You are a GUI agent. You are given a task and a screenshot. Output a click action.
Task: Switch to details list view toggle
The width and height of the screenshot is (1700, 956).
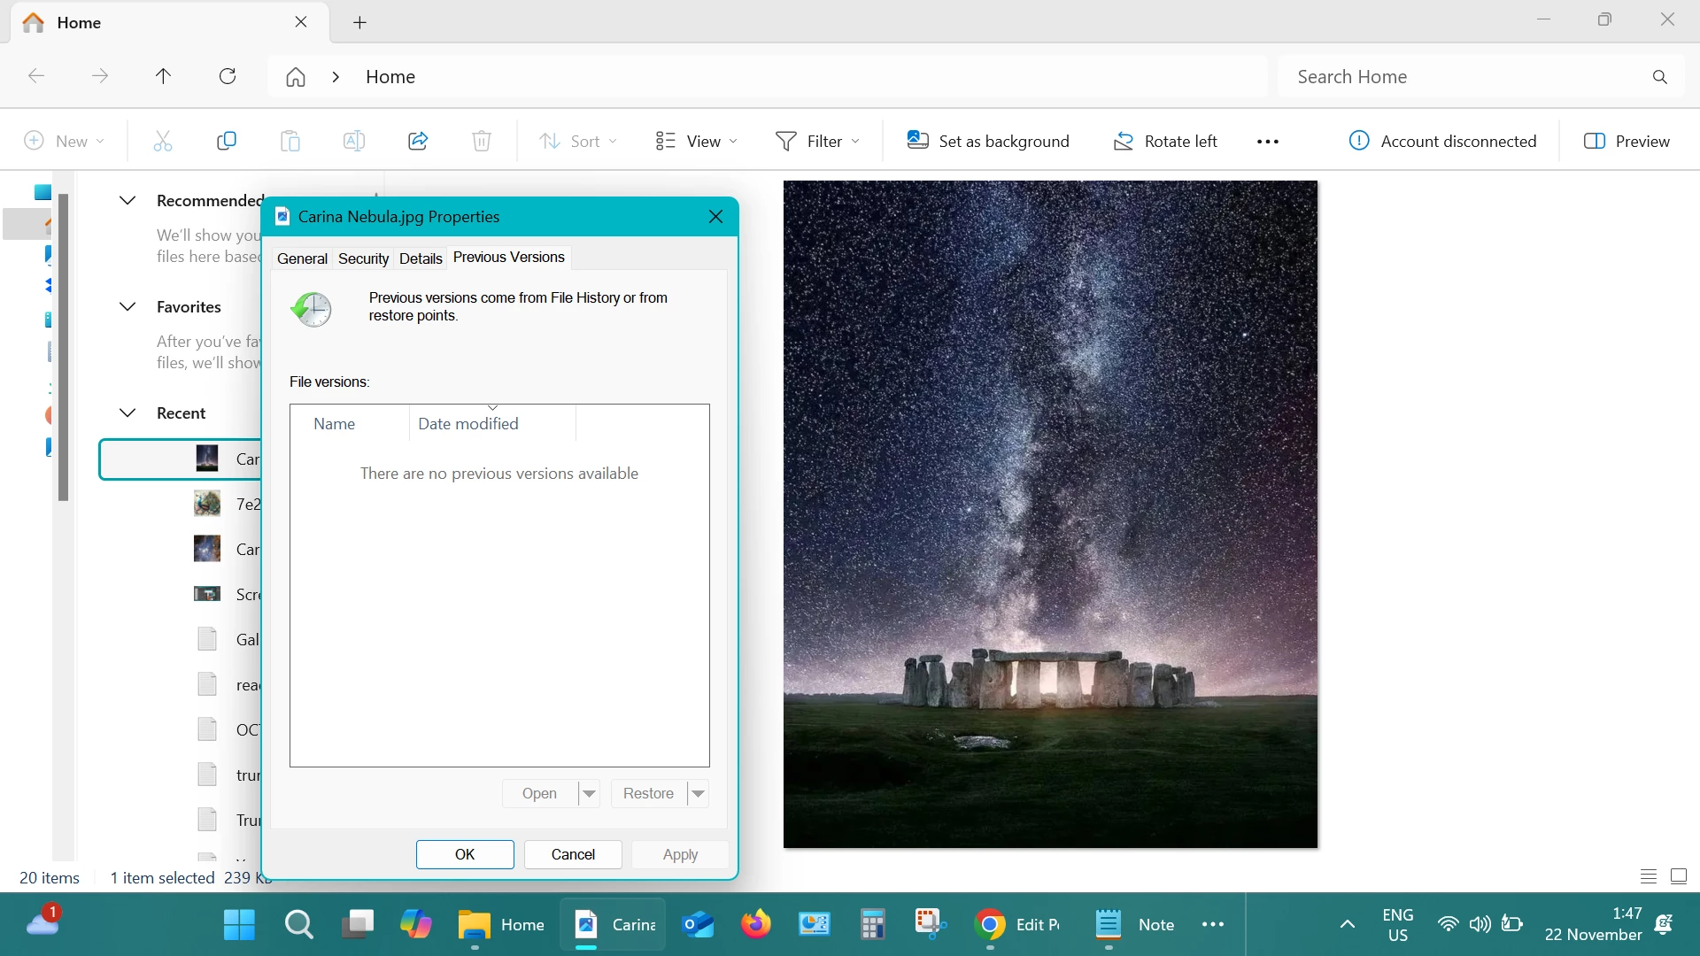1648,876
